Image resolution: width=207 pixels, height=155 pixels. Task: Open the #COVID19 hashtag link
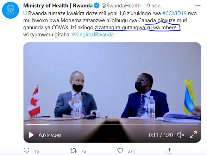coord(174,13)
